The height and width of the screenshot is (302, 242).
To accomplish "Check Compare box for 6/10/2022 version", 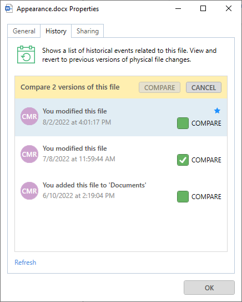I will pos(183,196).
